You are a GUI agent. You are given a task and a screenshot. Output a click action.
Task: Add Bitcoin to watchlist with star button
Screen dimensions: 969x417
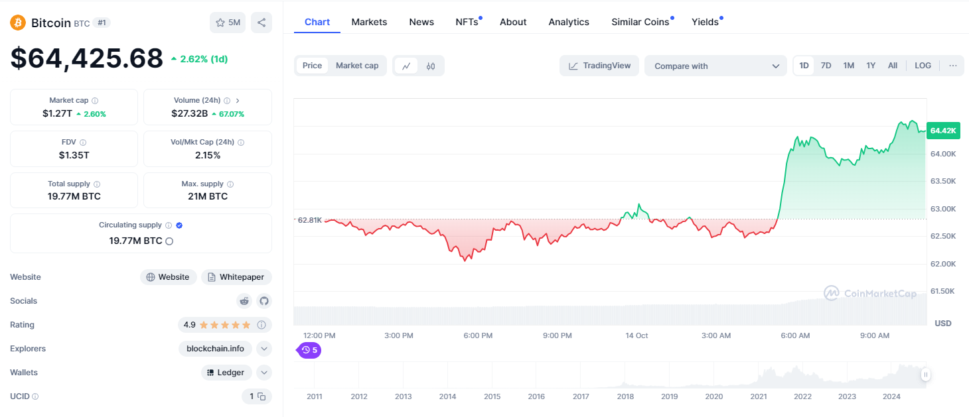228,23
